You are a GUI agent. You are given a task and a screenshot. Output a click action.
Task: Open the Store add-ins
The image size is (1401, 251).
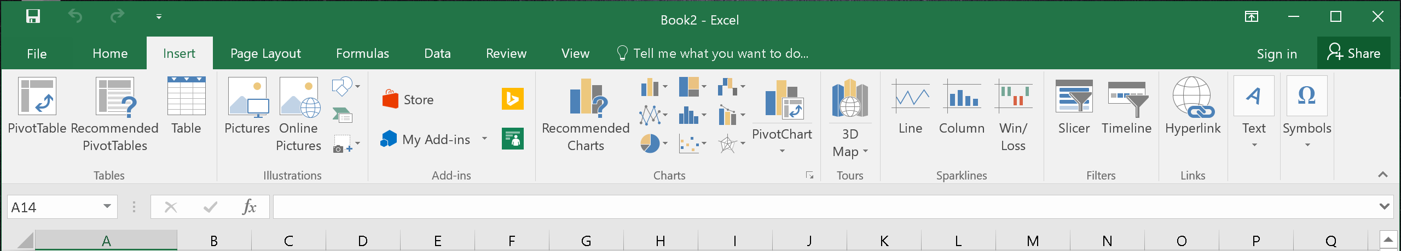(x=408, y=99)
